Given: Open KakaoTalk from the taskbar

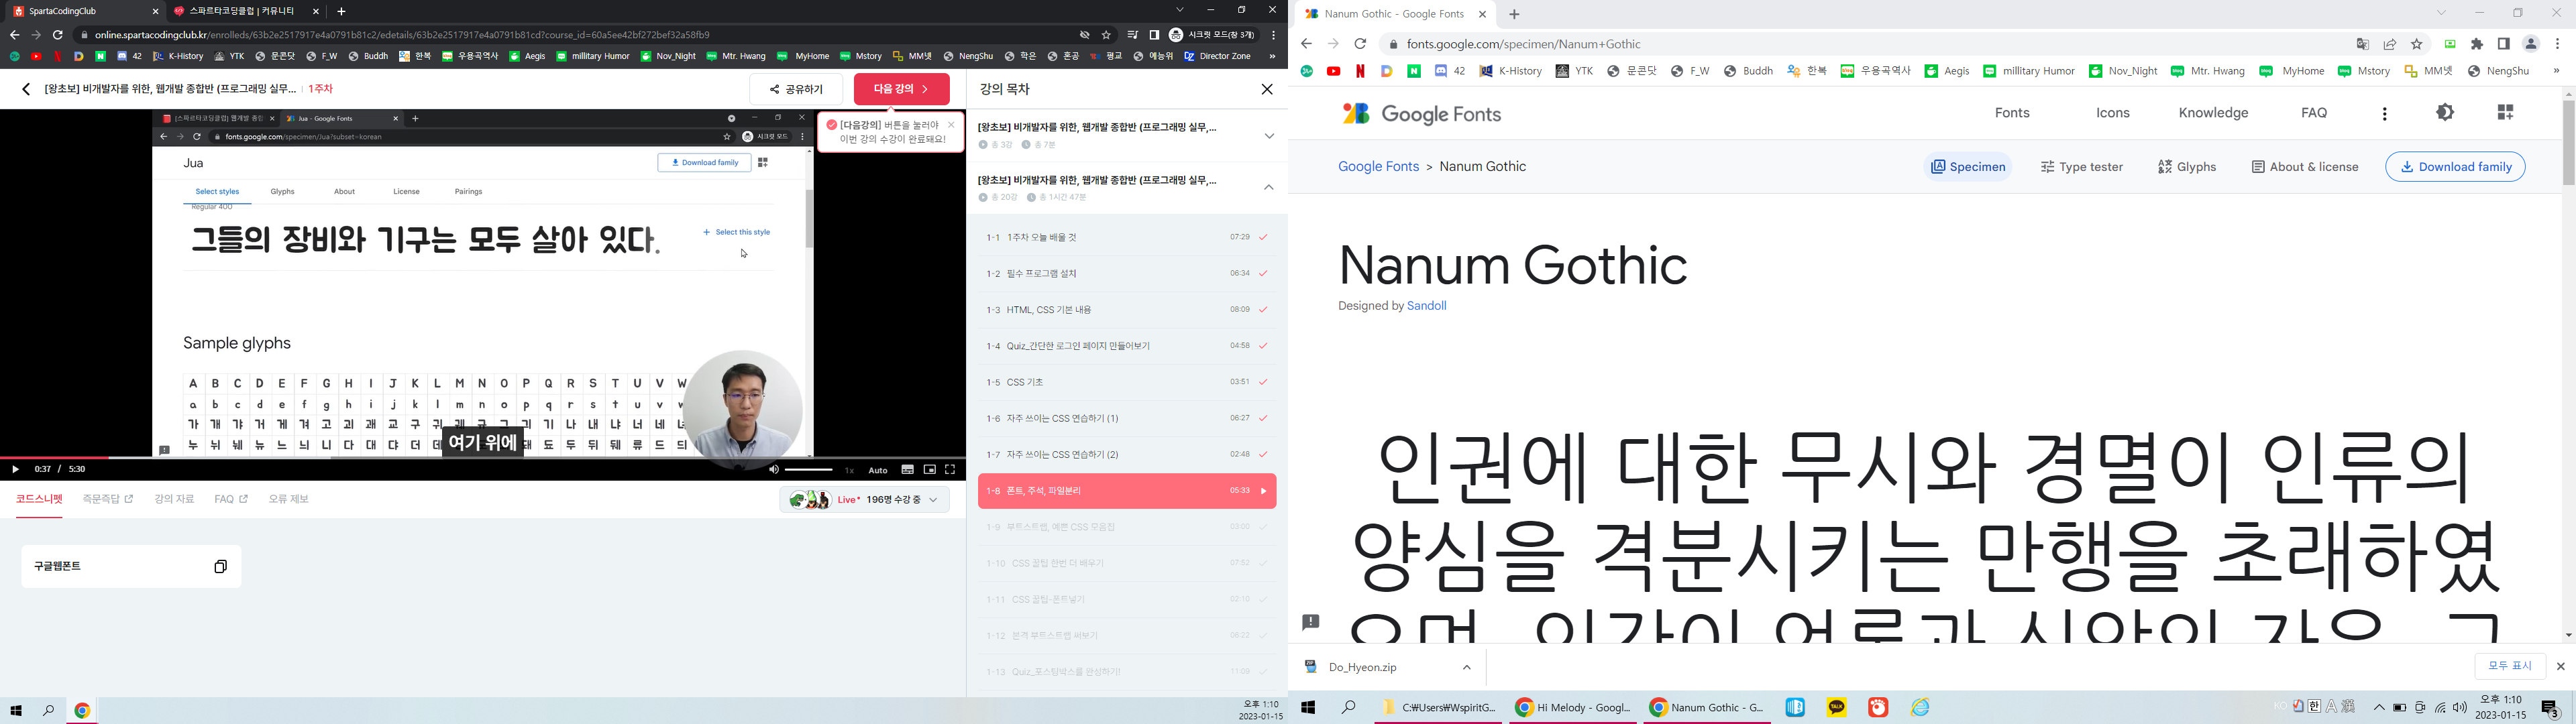Looking at the screenshot, I should 1837,707.
